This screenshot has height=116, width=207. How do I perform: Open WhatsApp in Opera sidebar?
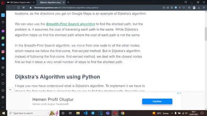tap(3, 38)
